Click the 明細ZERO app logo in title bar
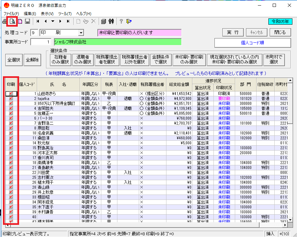 (x=7, y=5)
